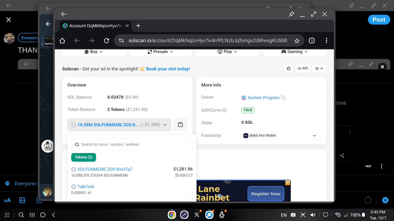
Task: Click the Post button in X window
Action: coord(379,20)
